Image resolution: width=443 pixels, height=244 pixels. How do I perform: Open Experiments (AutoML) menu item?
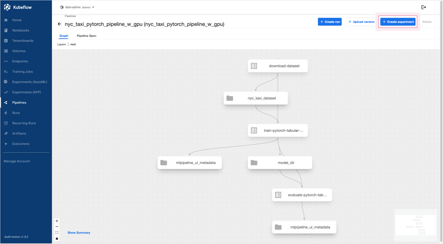point(26,82)
